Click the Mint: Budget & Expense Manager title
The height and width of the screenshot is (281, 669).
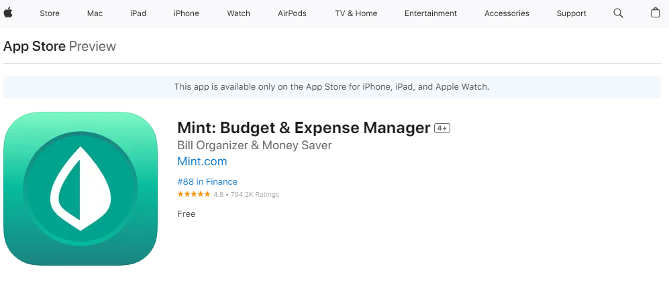[304, 128]
